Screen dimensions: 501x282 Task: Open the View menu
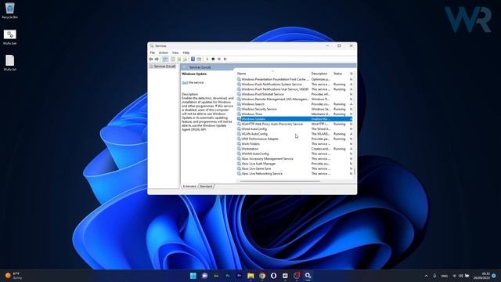pyautogui.click(x=175, y=52)
